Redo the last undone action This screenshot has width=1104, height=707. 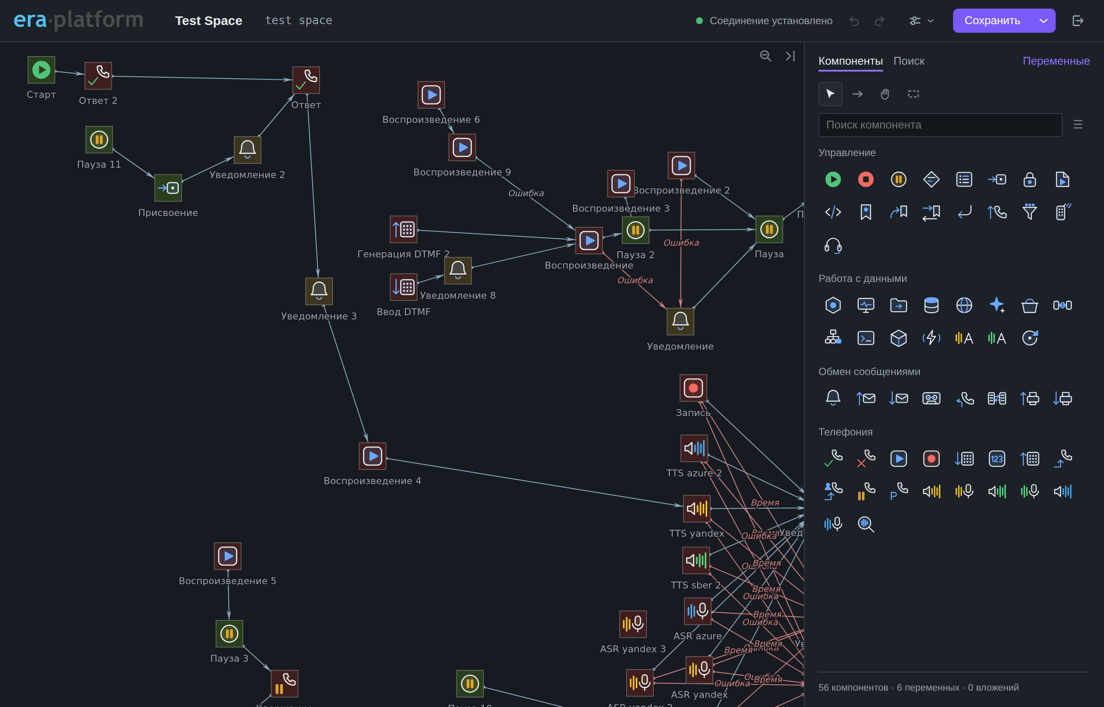click(879, 21)
